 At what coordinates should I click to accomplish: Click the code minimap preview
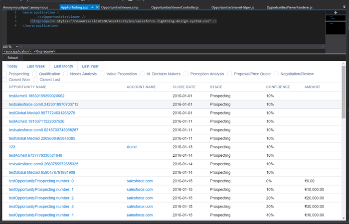coord(336,24)
